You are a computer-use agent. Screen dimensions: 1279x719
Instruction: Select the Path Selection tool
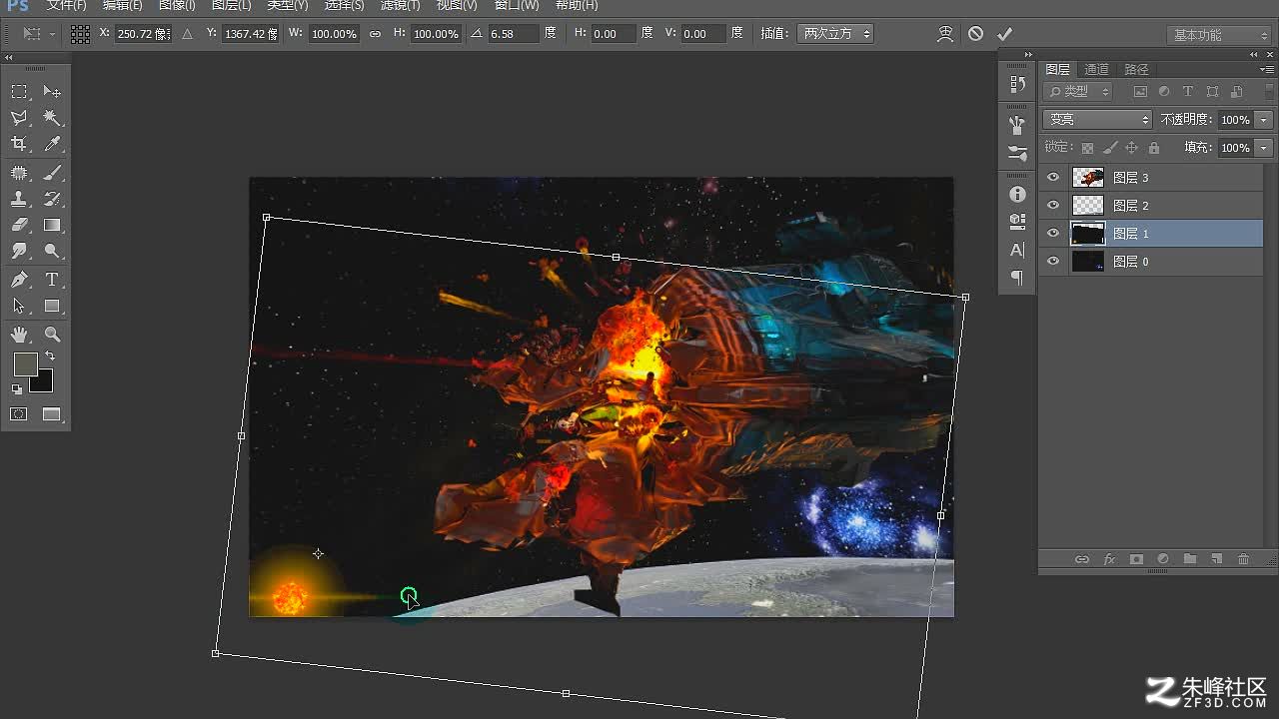(19, 307)
